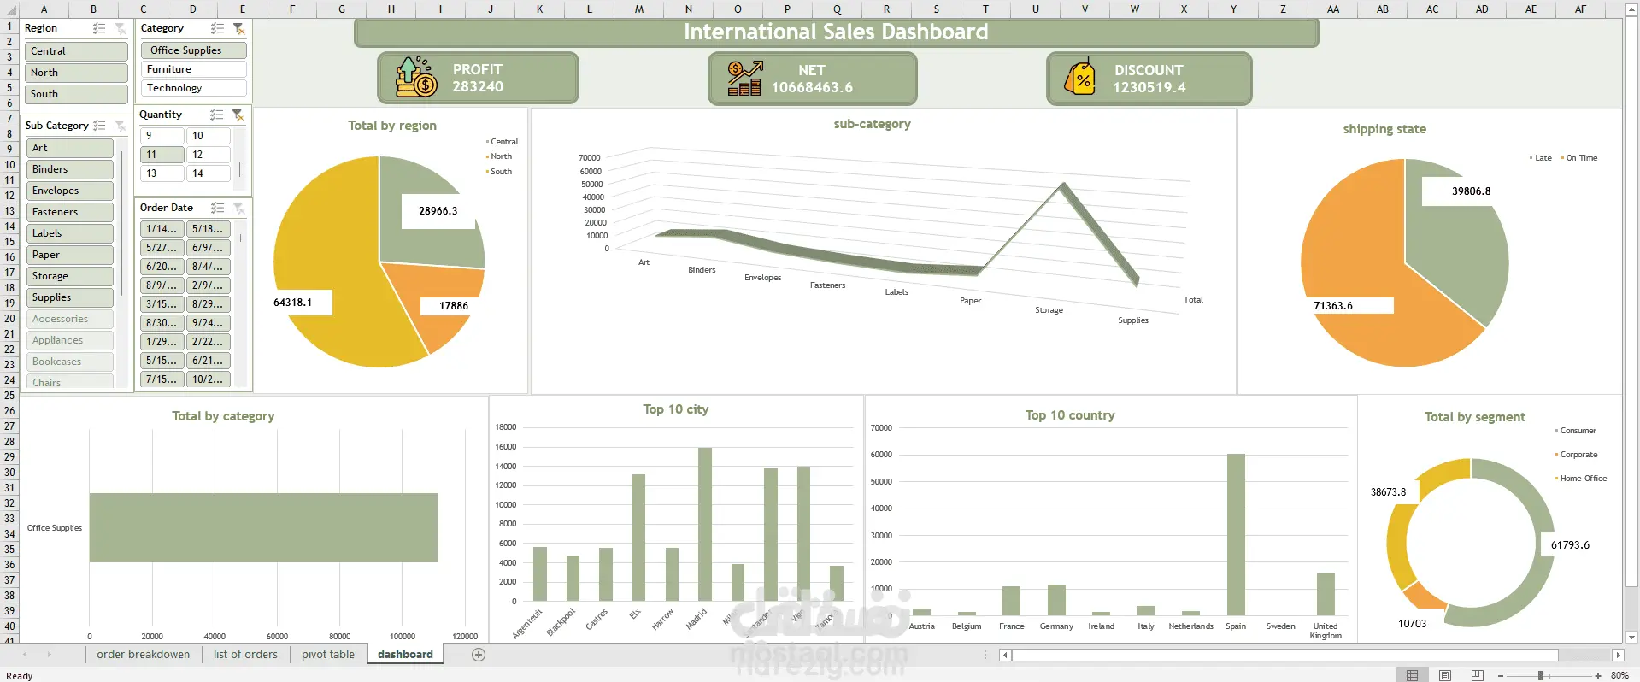Click the zoom slider in the status bar
Viewport: 1640px width, 682px height.
pyautogui.click(x=1540, y=675)
